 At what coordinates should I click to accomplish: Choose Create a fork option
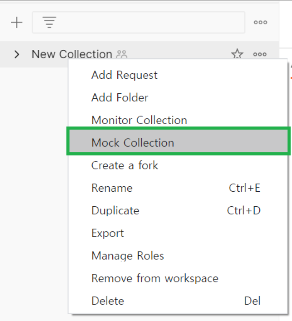click(x=178, y=165)
